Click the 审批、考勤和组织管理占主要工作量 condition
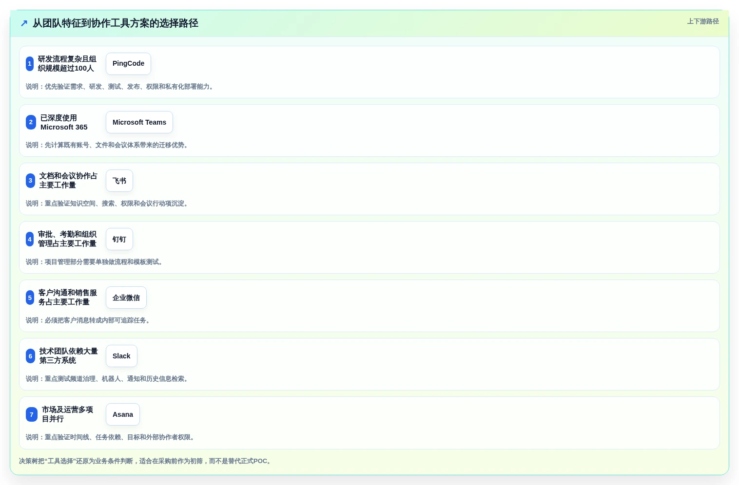The width and height of the screenshot is (739, 485). coord(67,239)
